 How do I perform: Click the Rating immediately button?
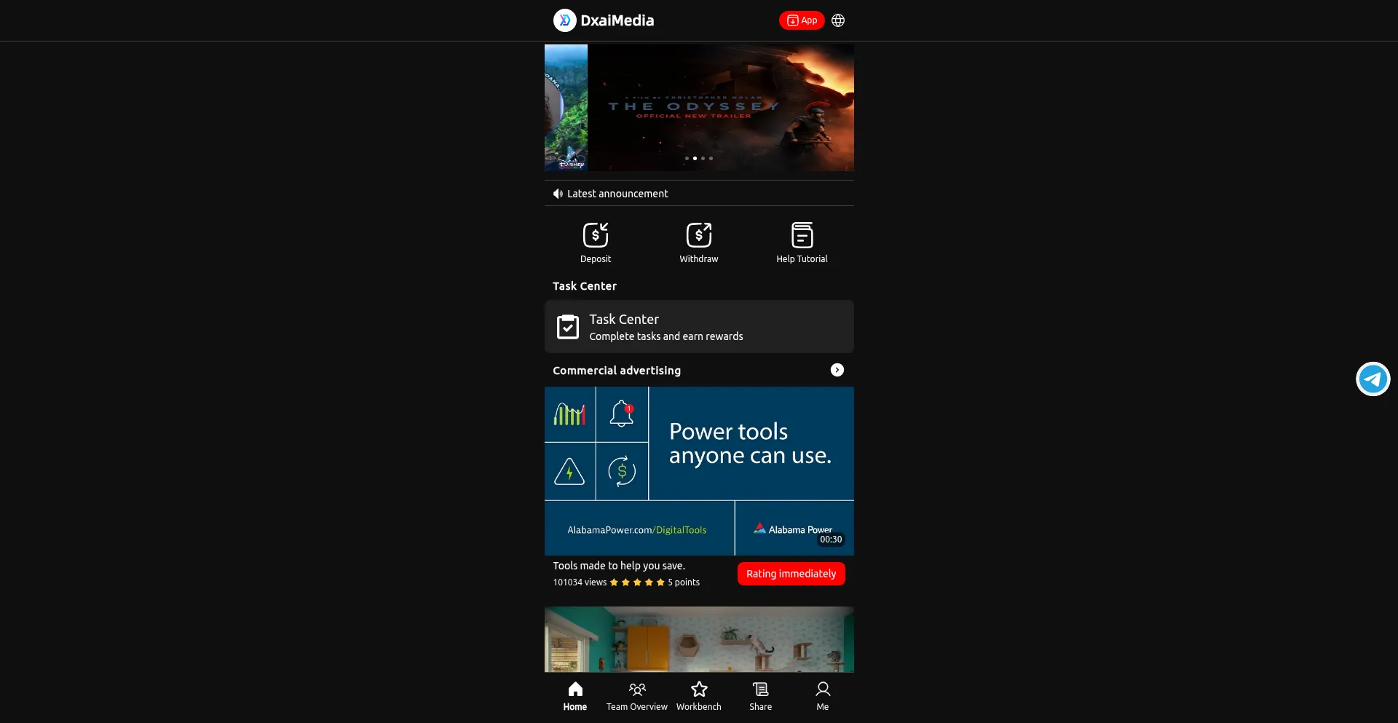(x=791, y=574)
